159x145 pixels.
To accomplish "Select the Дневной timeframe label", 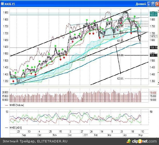I will [x=141, y=4].
